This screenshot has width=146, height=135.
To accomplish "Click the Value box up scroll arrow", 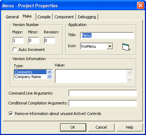I will point(129,73).
